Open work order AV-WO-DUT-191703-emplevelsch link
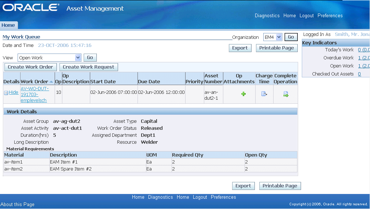370x209 pixels. [x=35, y=94]
